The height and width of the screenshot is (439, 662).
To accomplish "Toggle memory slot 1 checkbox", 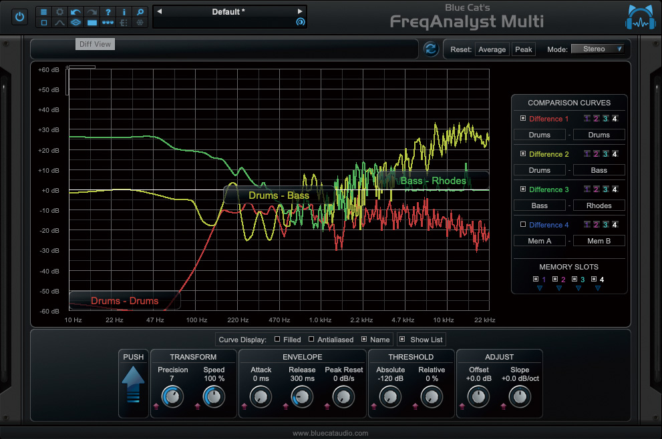I will 536,279.
